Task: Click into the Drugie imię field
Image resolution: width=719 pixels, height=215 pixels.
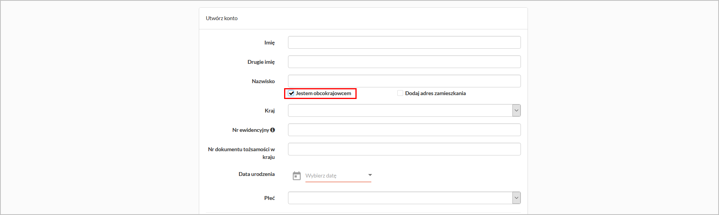Action: click(x=404, y=62)
